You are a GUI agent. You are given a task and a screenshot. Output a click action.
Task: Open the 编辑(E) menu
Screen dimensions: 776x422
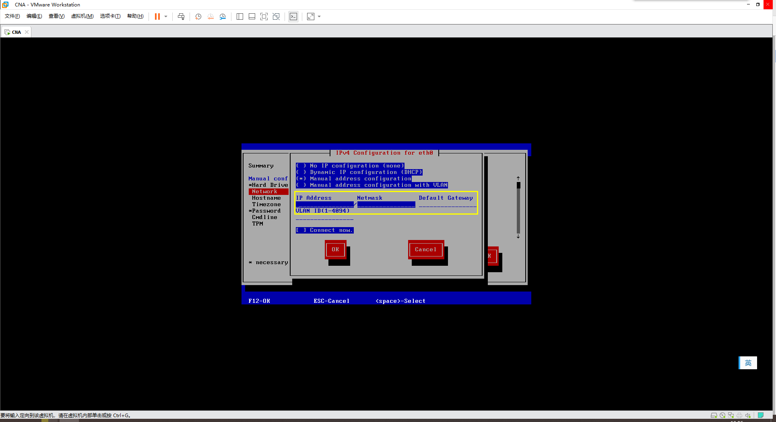(x=34, y=16)
